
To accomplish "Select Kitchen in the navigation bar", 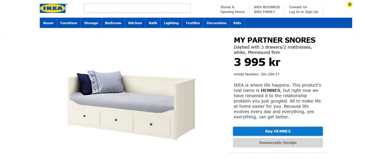I will point(135,23).
